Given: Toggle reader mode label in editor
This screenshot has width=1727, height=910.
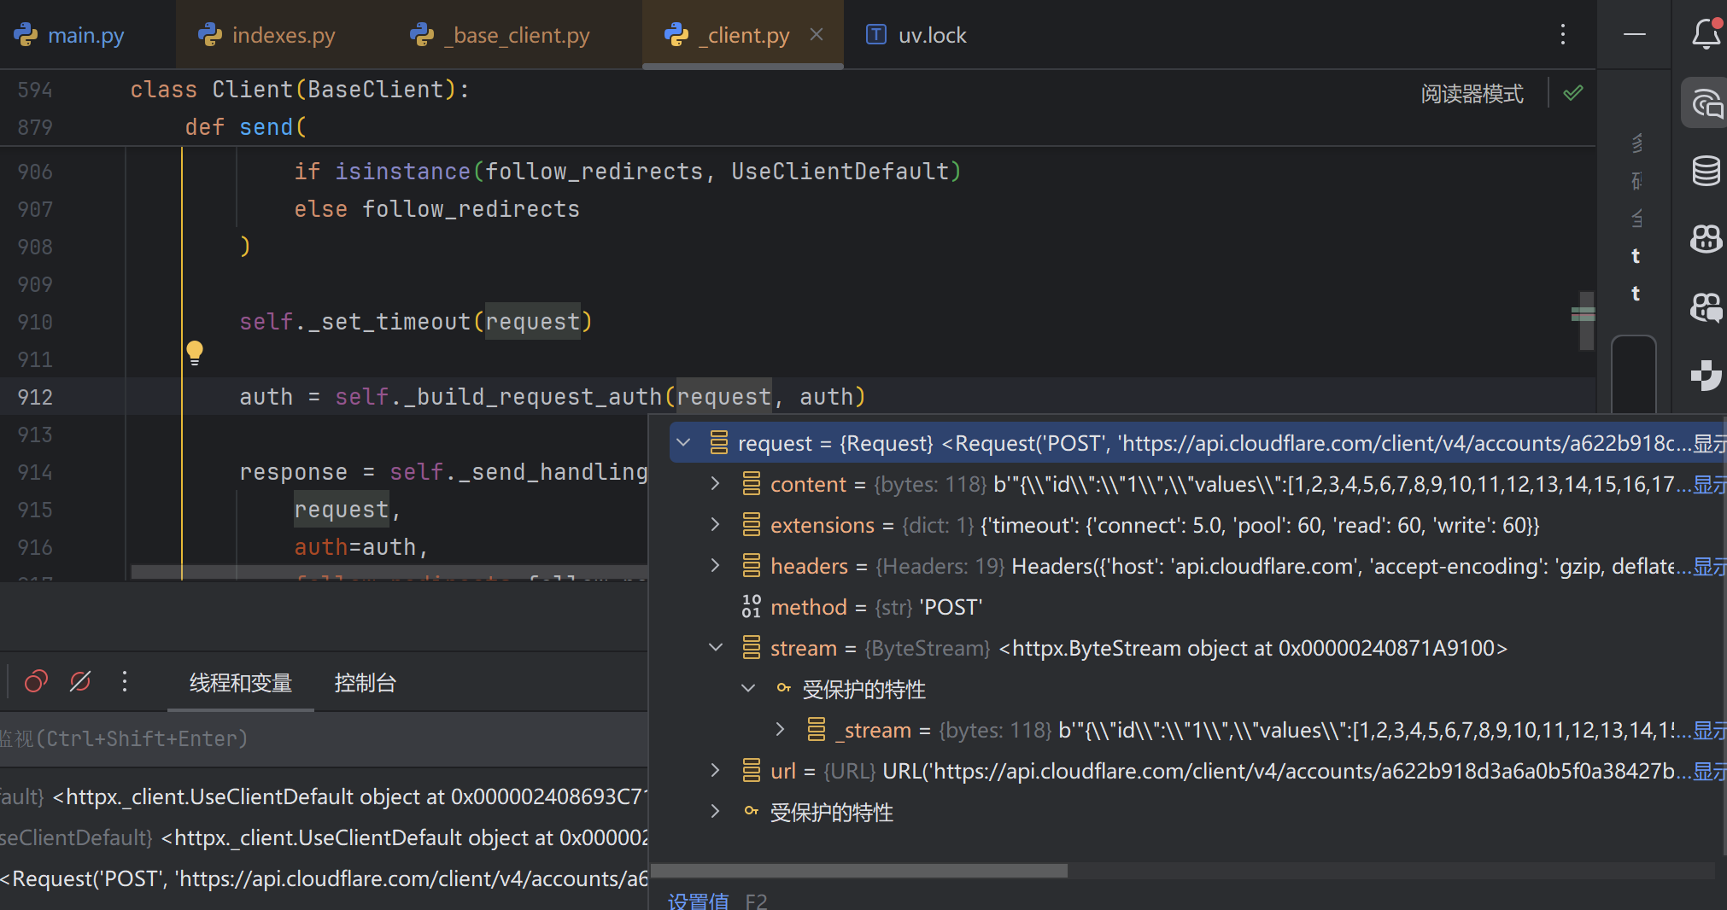Looking at the screenshot, I should (x=1472, y=94).
